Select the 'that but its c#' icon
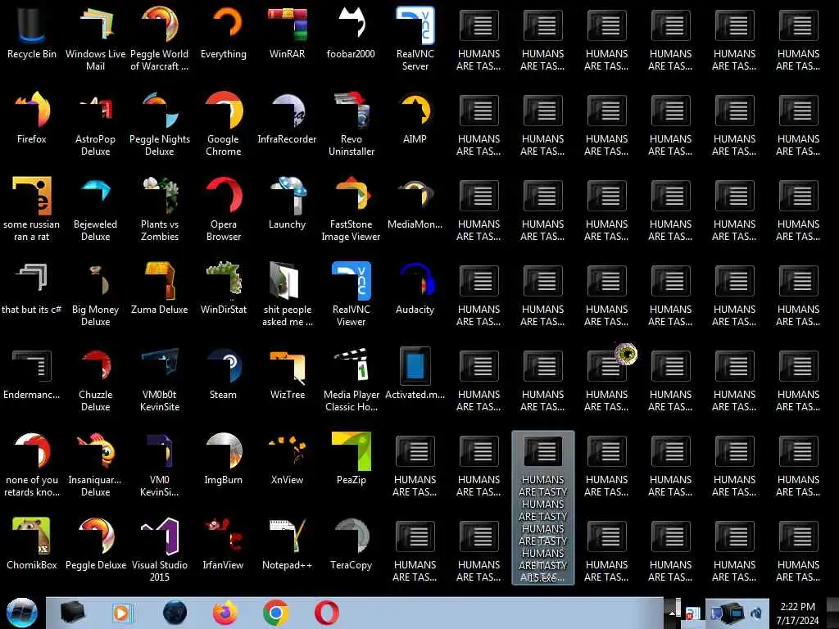Viewport: 839px width, 629px height. click(32, 288)
